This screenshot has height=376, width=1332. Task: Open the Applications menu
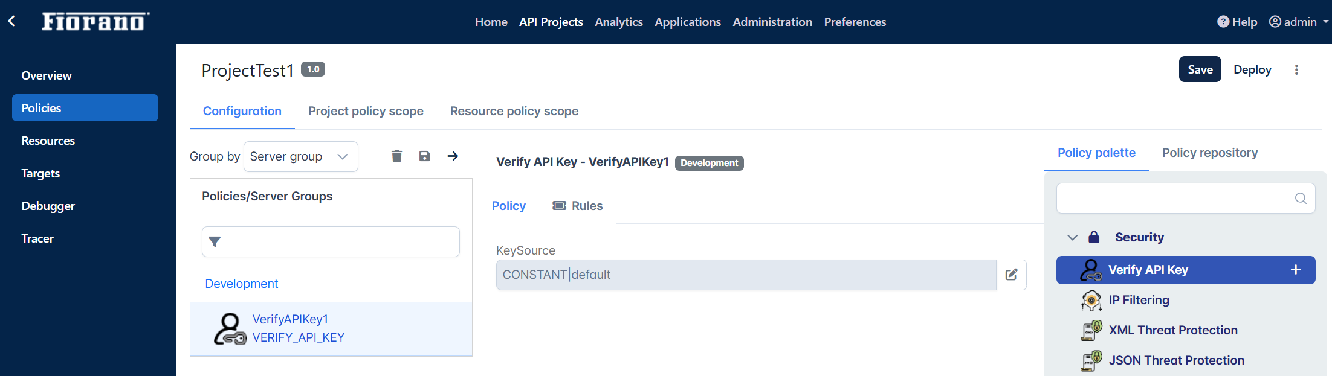[688, 22]
